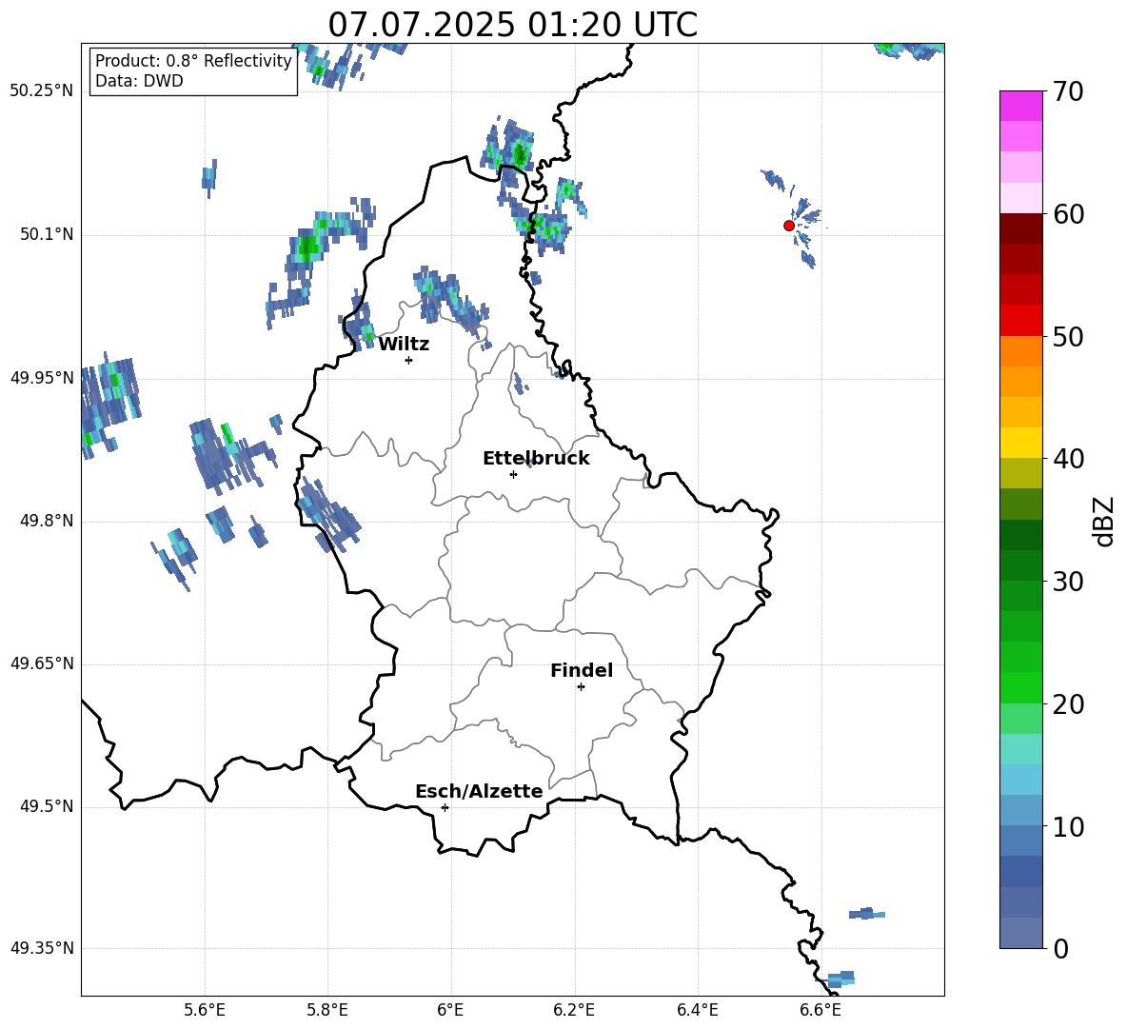The width and height of the screenshot is (1127, 1029).
Task: Click the 10 tick label on colorbar
Action: (x=1068, y=827)
